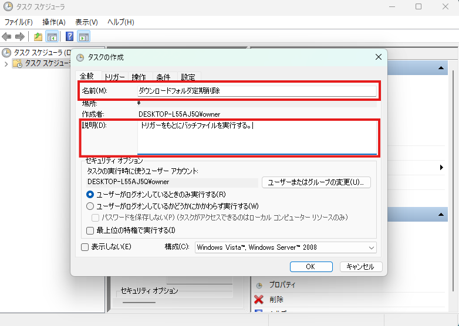
Task: Click ユーザーまたはグループの変更 button
Action: pyautogui.click(x=316, y=182)
